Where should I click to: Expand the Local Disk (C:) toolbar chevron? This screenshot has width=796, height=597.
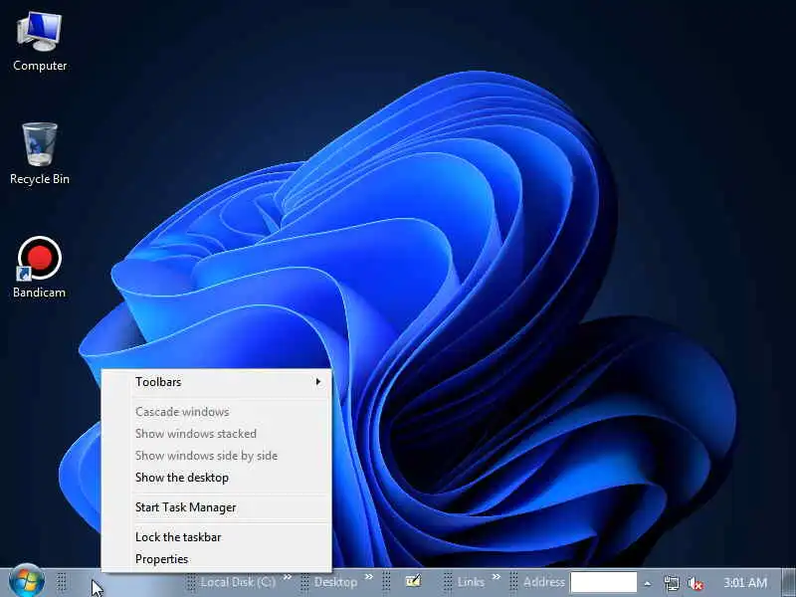pyautogui.click(x=288, y=577)
